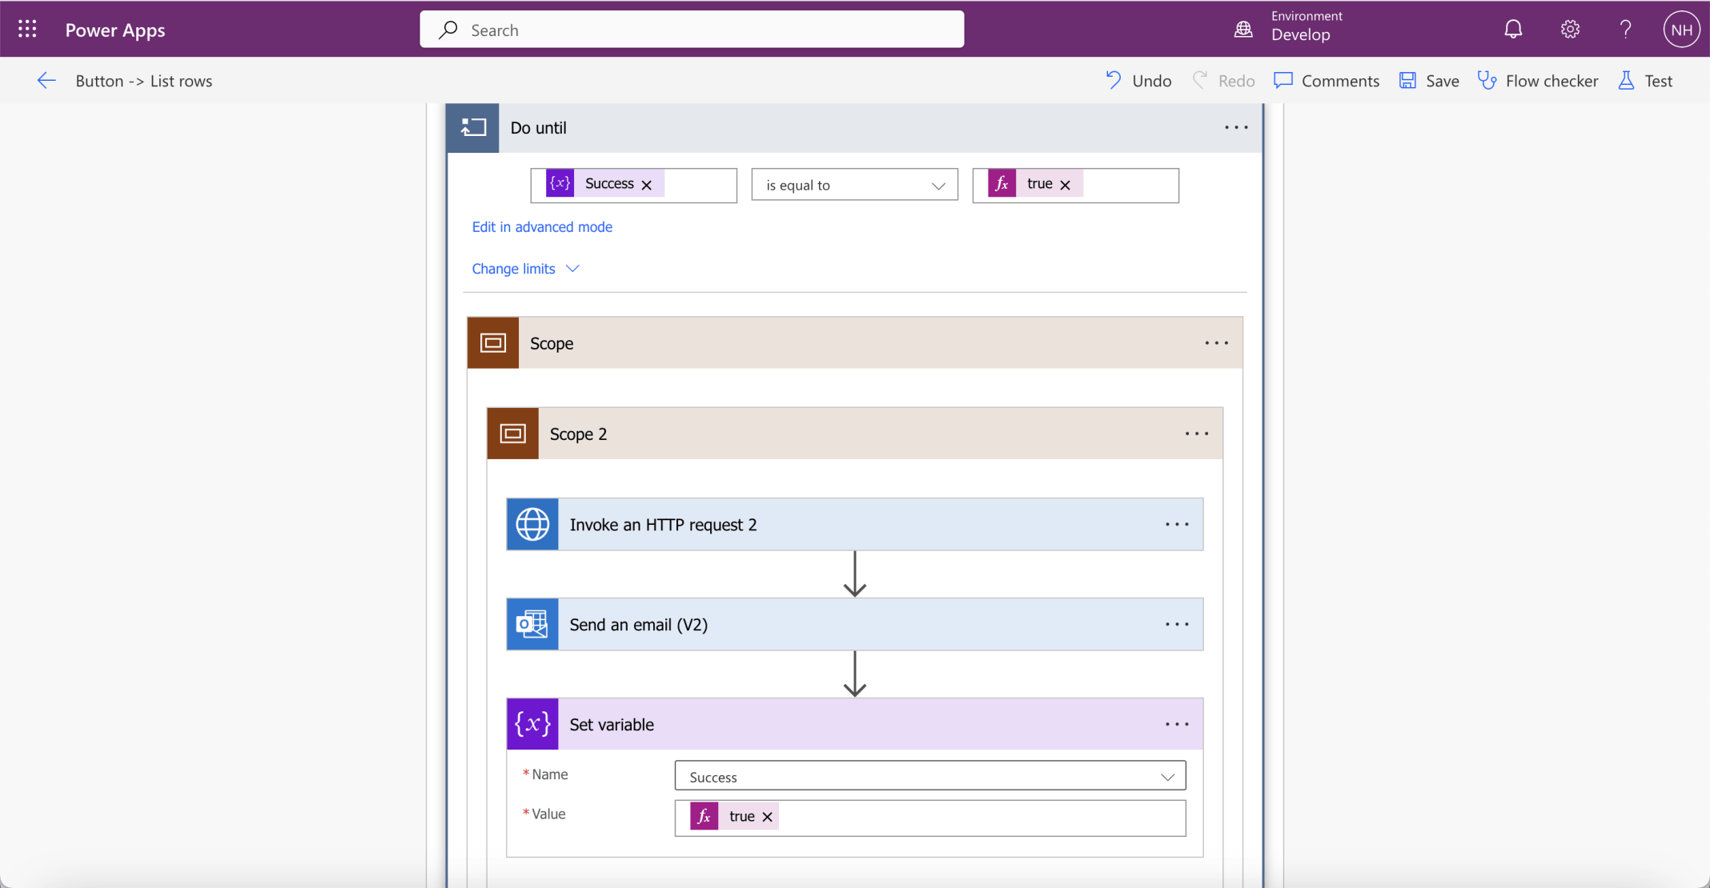
Task: Click the notifications bell icon
Action: (1512, 30)
